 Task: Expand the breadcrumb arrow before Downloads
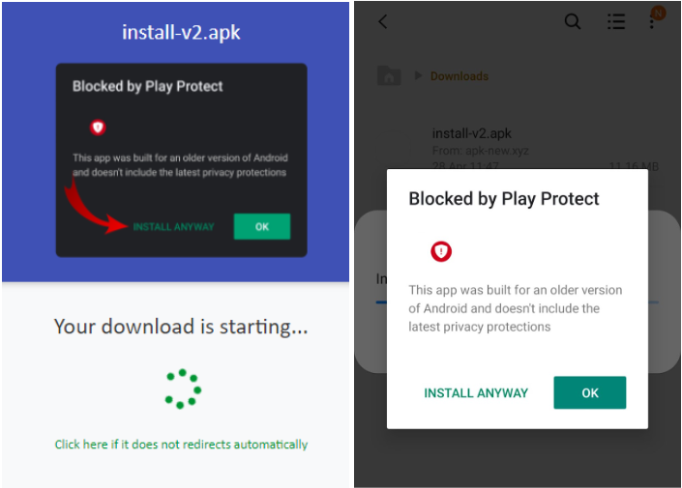(419, 76)
